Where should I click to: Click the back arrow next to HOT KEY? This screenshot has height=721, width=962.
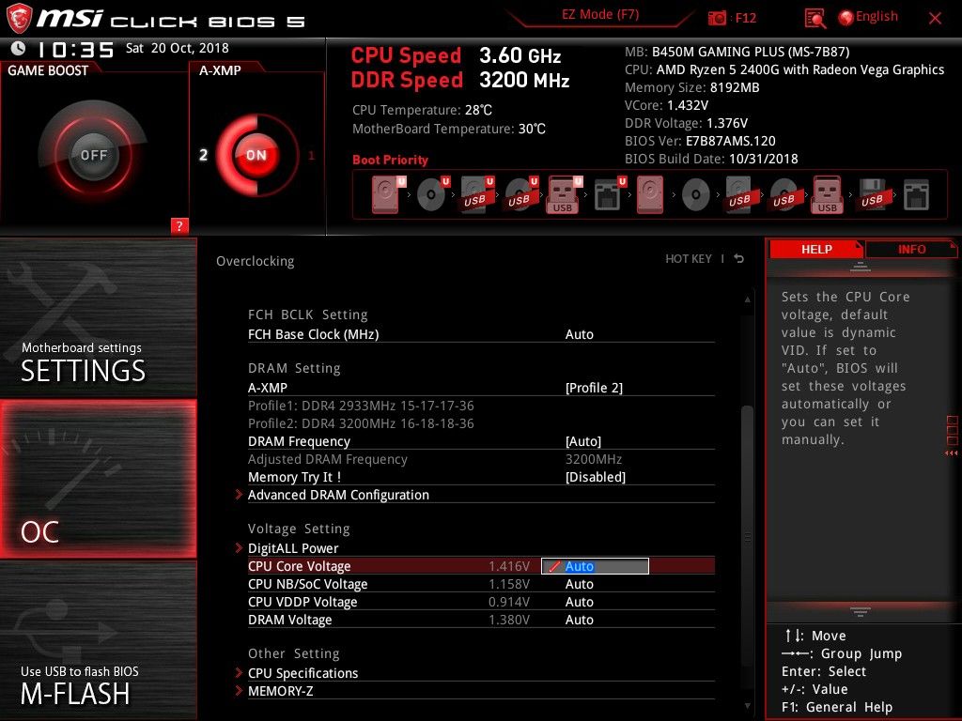coord(738,259)
